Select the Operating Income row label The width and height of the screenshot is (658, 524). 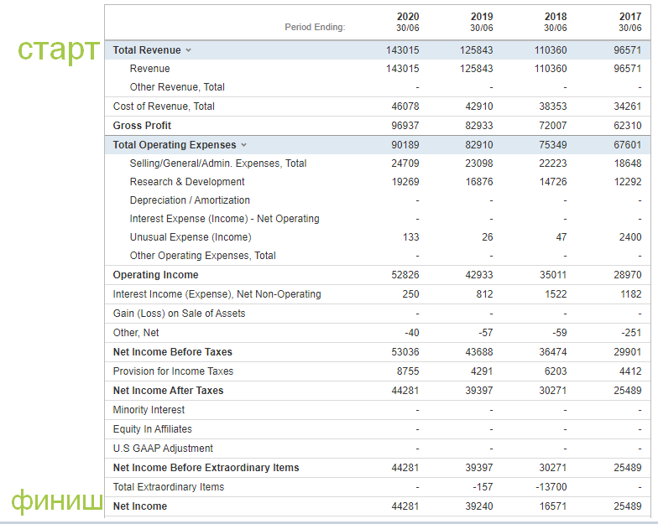pos(156,275)
